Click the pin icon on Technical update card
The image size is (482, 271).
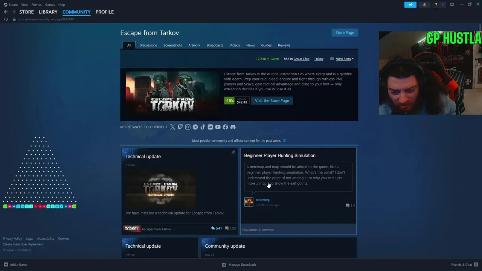click(233, 152)
